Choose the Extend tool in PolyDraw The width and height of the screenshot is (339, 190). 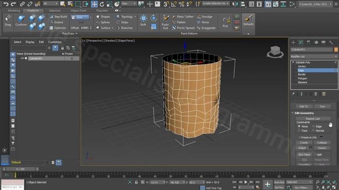[57, 22]
